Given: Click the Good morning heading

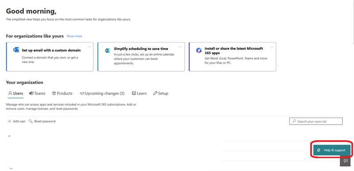Looking at the screenshot, I should point(31,11).
